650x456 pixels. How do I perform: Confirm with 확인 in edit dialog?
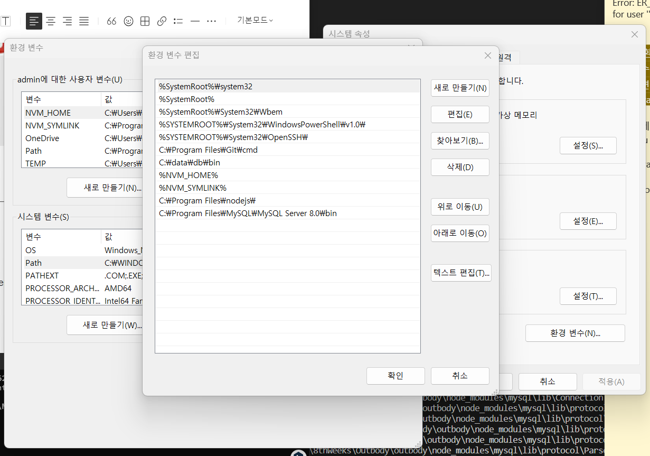(x=395, y=376)
